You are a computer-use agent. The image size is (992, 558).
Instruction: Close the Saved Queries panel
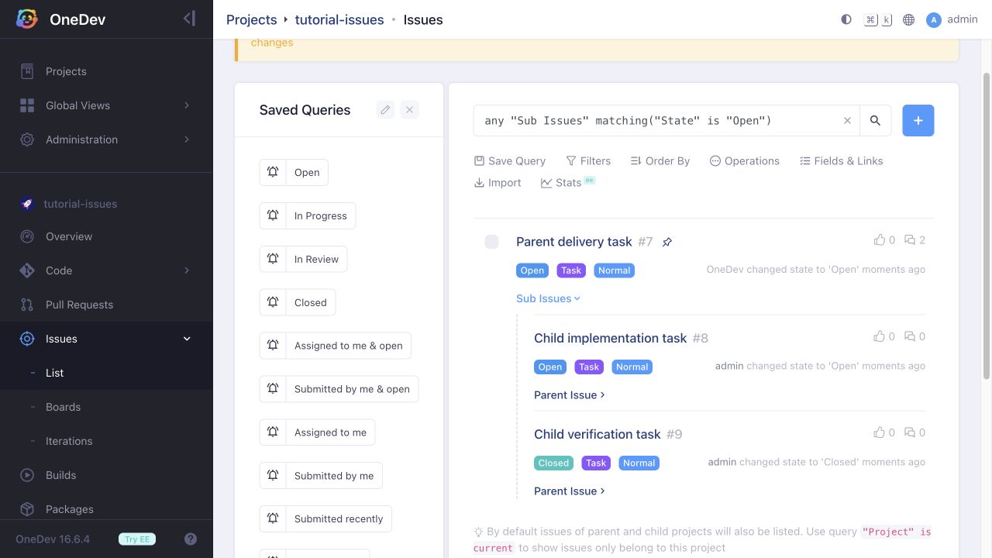pos(410,110)
